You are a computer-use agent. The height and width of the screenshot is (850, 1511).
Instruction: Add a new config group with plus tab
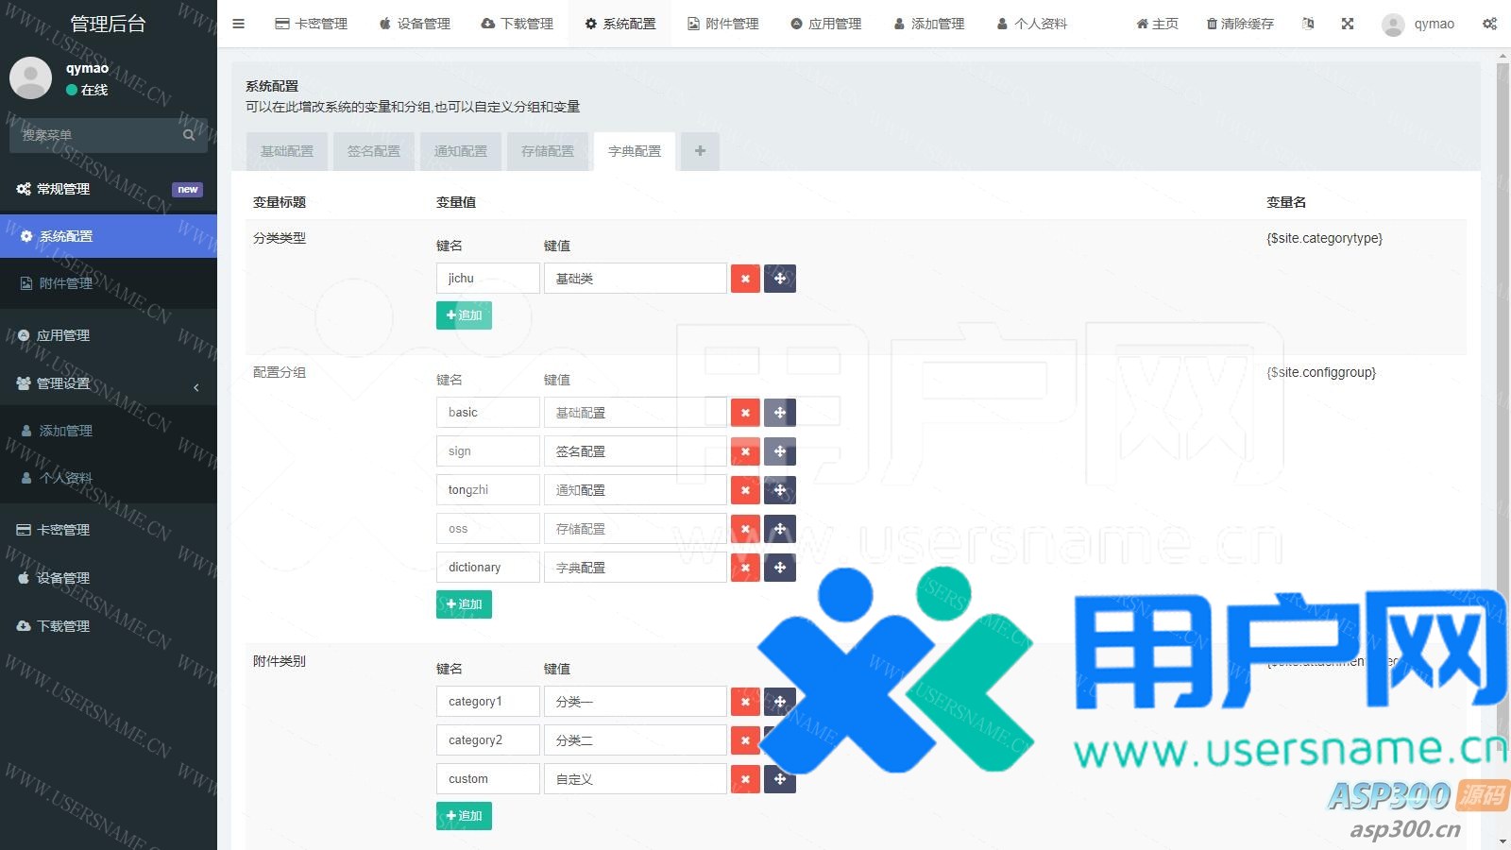700,151
